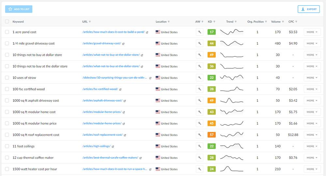Sort by KD column arrow icon

(215, 22)
